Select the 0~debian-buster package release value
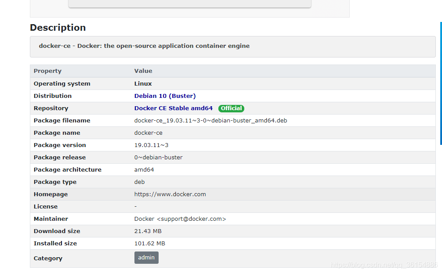Viewport: 442px width, 273px height. click(x=158, y=158)
